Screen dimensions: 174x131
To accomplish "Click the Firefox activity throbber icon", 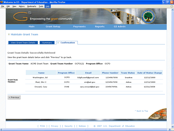I will pyautogui.click(x=172, y=6).
